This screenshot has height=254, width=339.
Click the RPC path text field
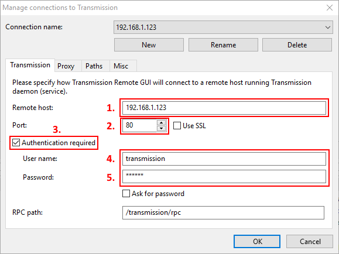coord(223,212)
